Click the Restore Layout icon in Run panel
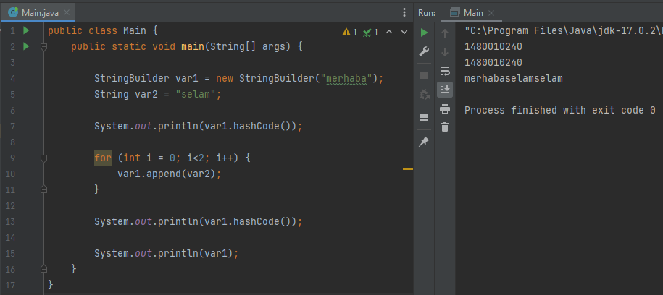This screenshot has width=663, height=295. click(425, 118)
